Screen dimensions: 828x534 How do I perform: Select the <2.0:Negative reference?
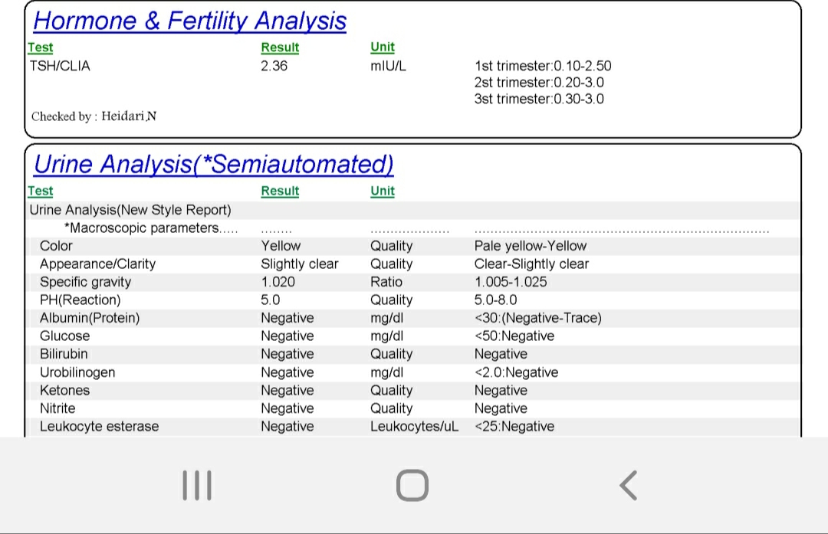(x=517, y=372)
